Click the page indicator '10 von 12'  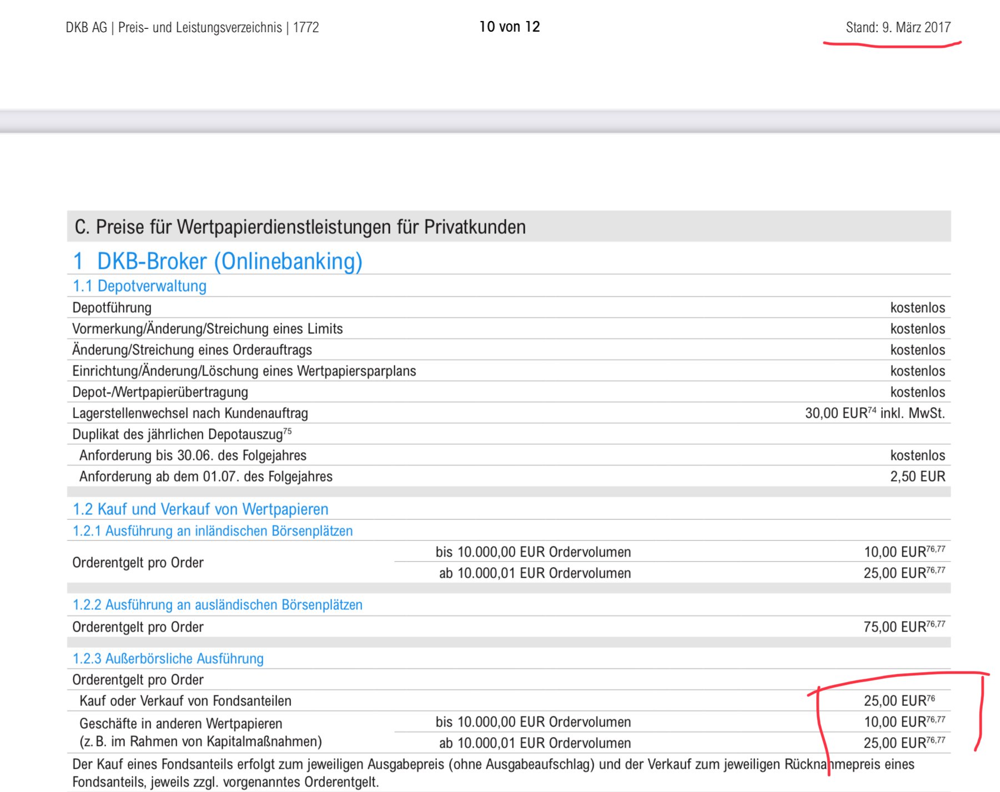pos(510,27)
